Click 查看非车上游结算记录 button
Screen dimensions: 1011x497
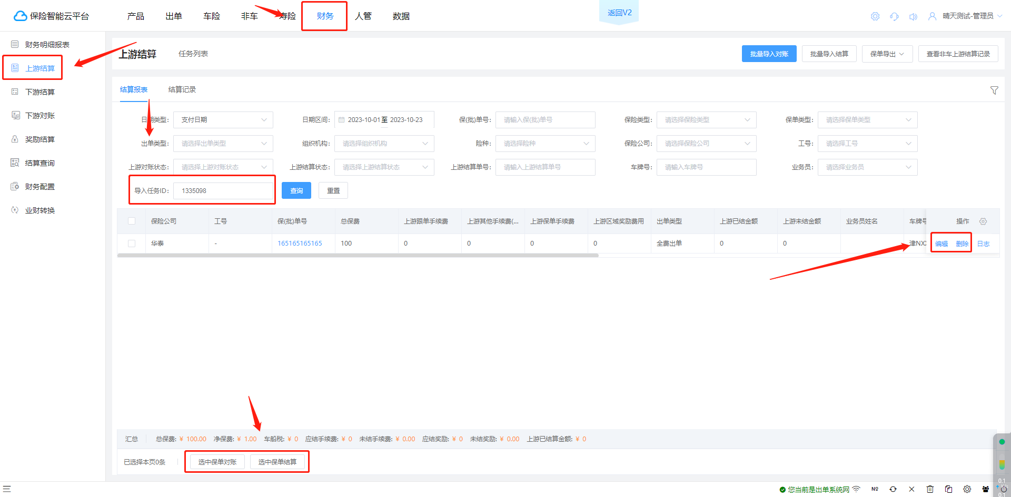point(958,54)
